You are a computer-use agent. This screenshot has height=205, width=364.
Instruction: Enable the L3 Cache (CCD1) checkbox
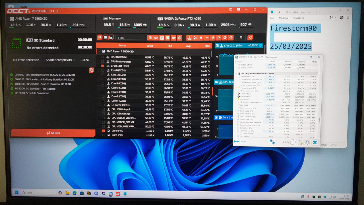[x=103, y=105]
